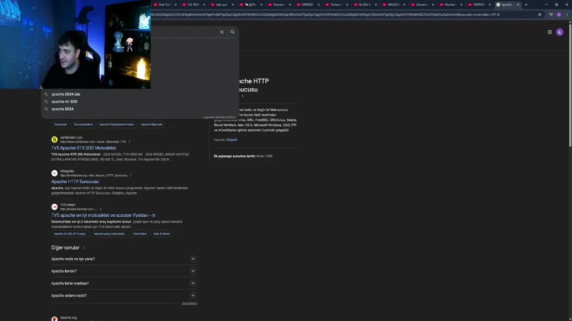The image size is (572, 321).
Task: Click the 'Apache rtr 200 4V Fi yarış...' sitelink chip
Action: pyautogui.click(x=70, y=234)
